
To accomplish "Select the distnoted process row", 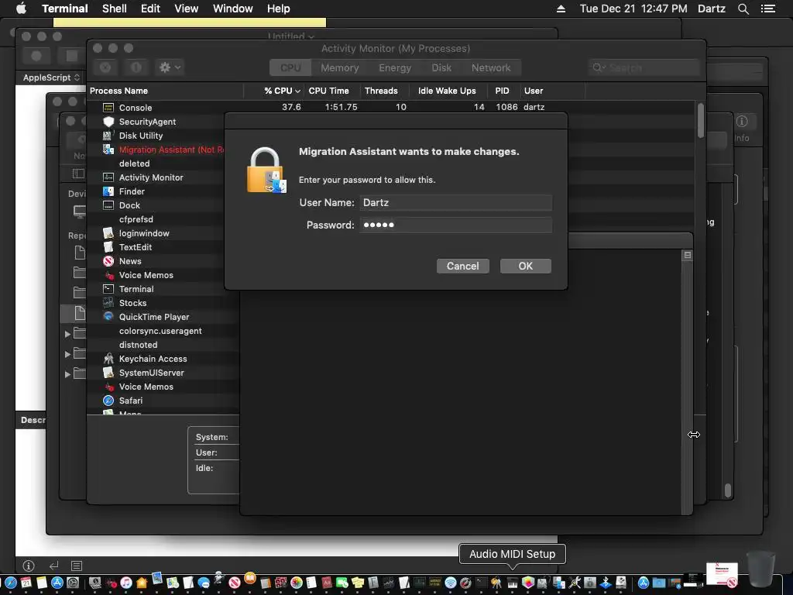I will 163,345.
